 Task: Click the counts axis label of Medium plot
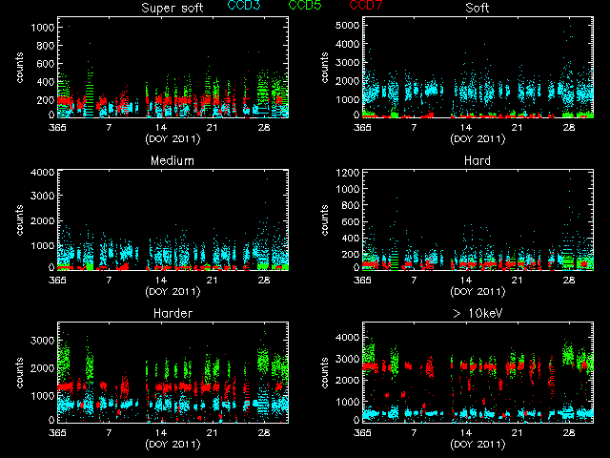pyautogui.click(x=20, y=220)
